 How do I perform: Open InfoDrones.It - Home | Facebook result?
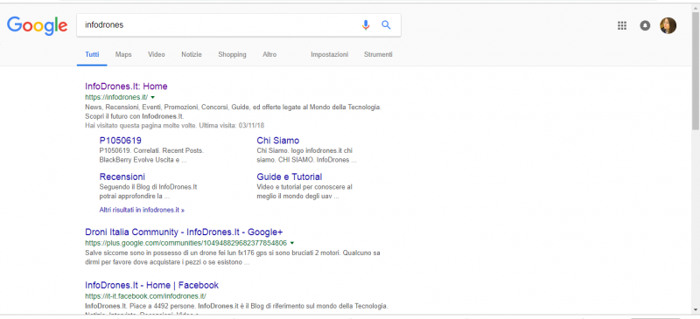pyautogui.click(x=151, y=285)
